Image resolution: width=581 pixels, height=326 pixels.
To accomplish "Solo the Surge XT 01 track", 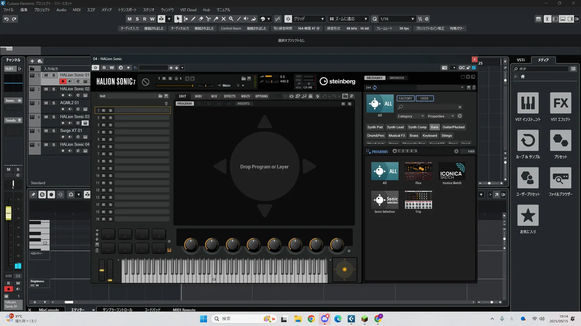I will 54,131.
